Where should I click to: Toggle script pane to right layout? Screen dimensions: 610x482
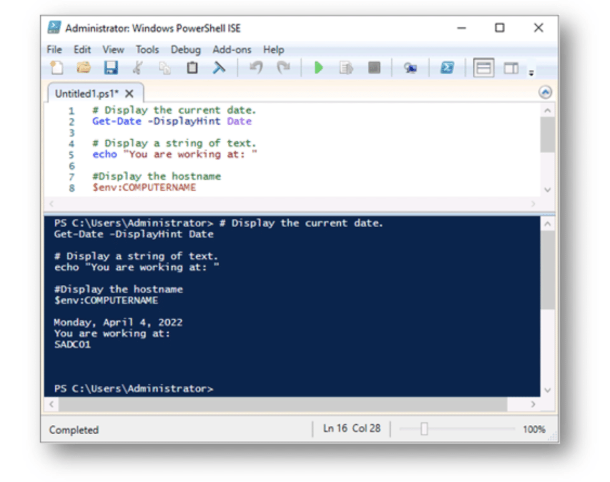click(x=511, y=68)
